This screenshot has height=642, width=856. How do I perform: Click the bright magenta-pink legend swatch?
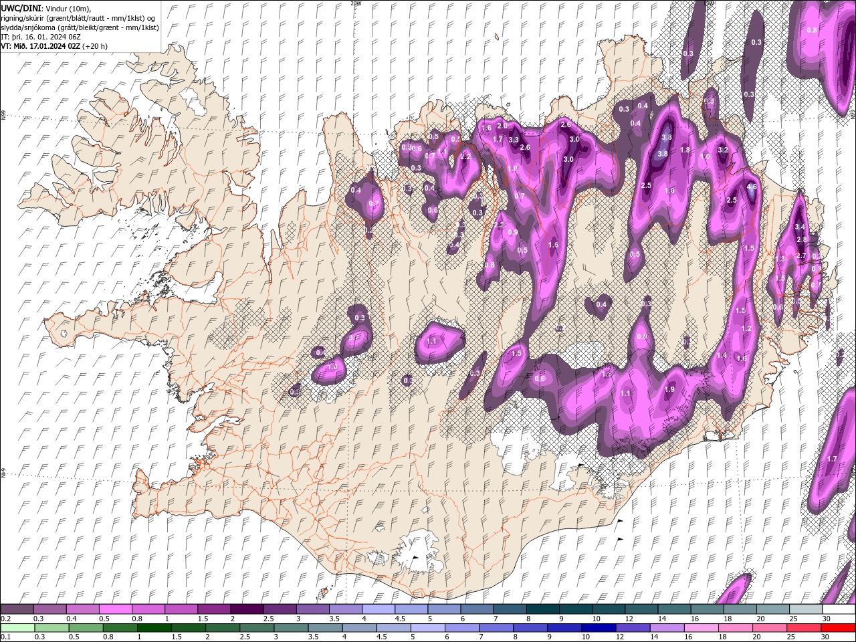[x=115, y=609]
